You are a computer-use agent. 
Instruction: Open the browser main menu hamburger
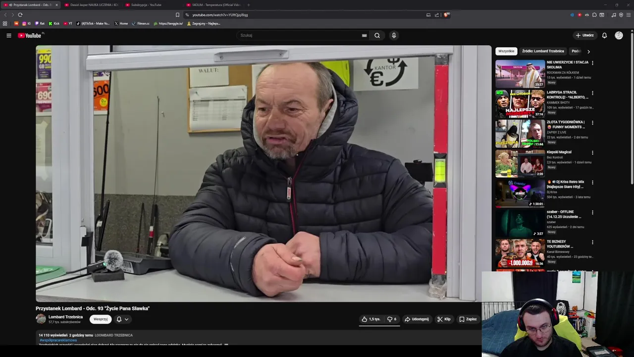pos(629,15)
